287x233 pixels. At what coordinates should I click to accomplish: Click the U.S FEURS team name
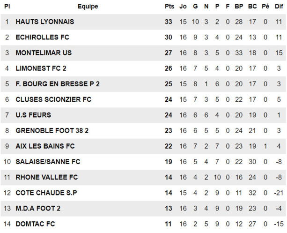pyautogui.click(x=33, y=115)
